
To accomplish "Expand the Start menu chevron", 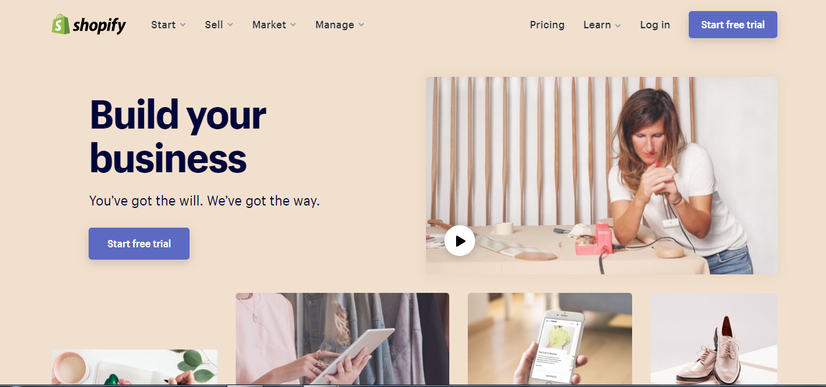I will coord(182,25).
